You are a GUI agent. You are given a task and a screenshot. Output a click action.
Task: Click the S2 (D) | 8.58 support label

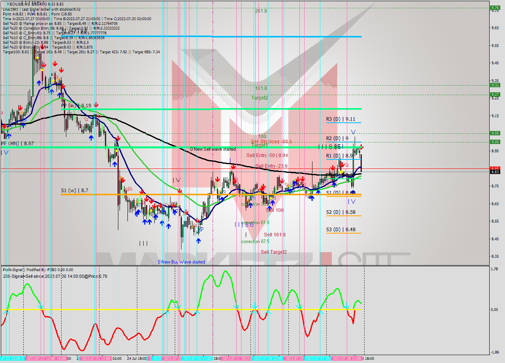pyautogui.click(x=340, y=212)
